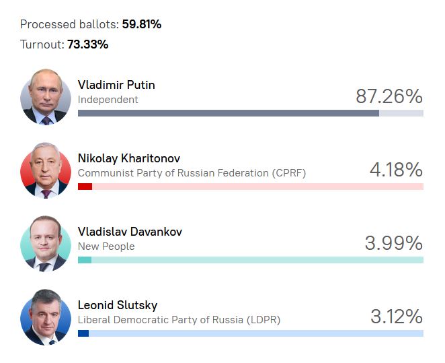Select the Vladimir Putin name label

pyautogui.click(x=116, y=85)
